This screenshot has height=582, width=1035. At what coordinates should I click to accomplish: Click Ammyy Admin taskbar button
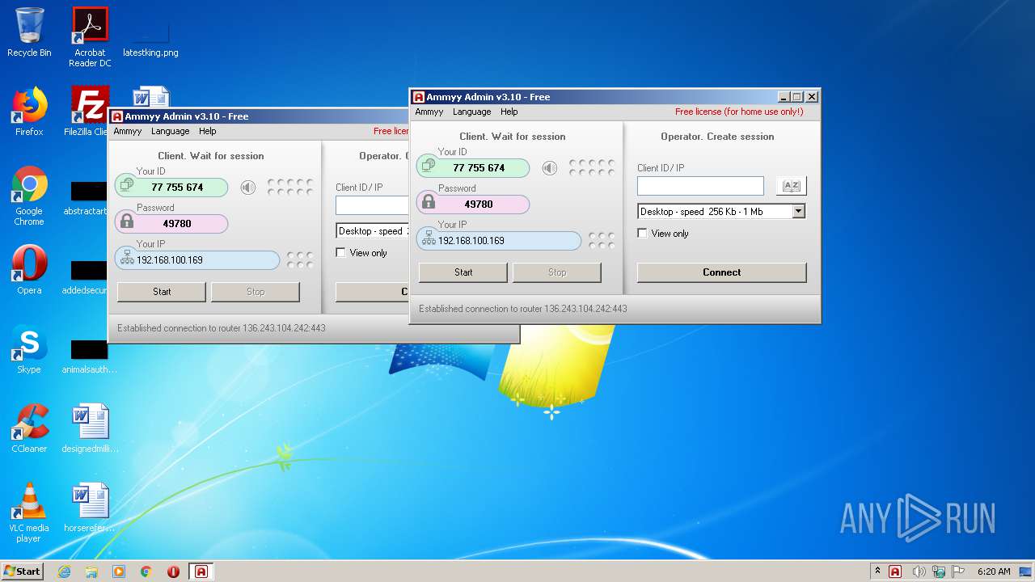tap(201, 571)
